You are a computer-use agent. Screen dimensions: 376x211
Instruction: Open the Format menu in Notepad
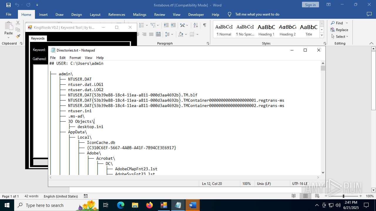click(x=75, y=58)
